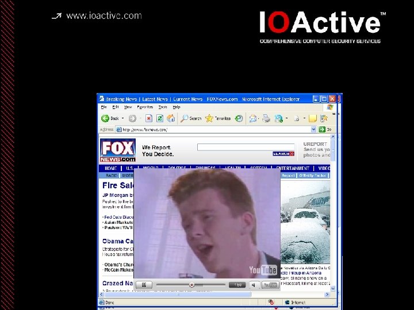Open the ENTERTAINMENT navigation tab
Screen dimensions: 414x310
[293, 168]
